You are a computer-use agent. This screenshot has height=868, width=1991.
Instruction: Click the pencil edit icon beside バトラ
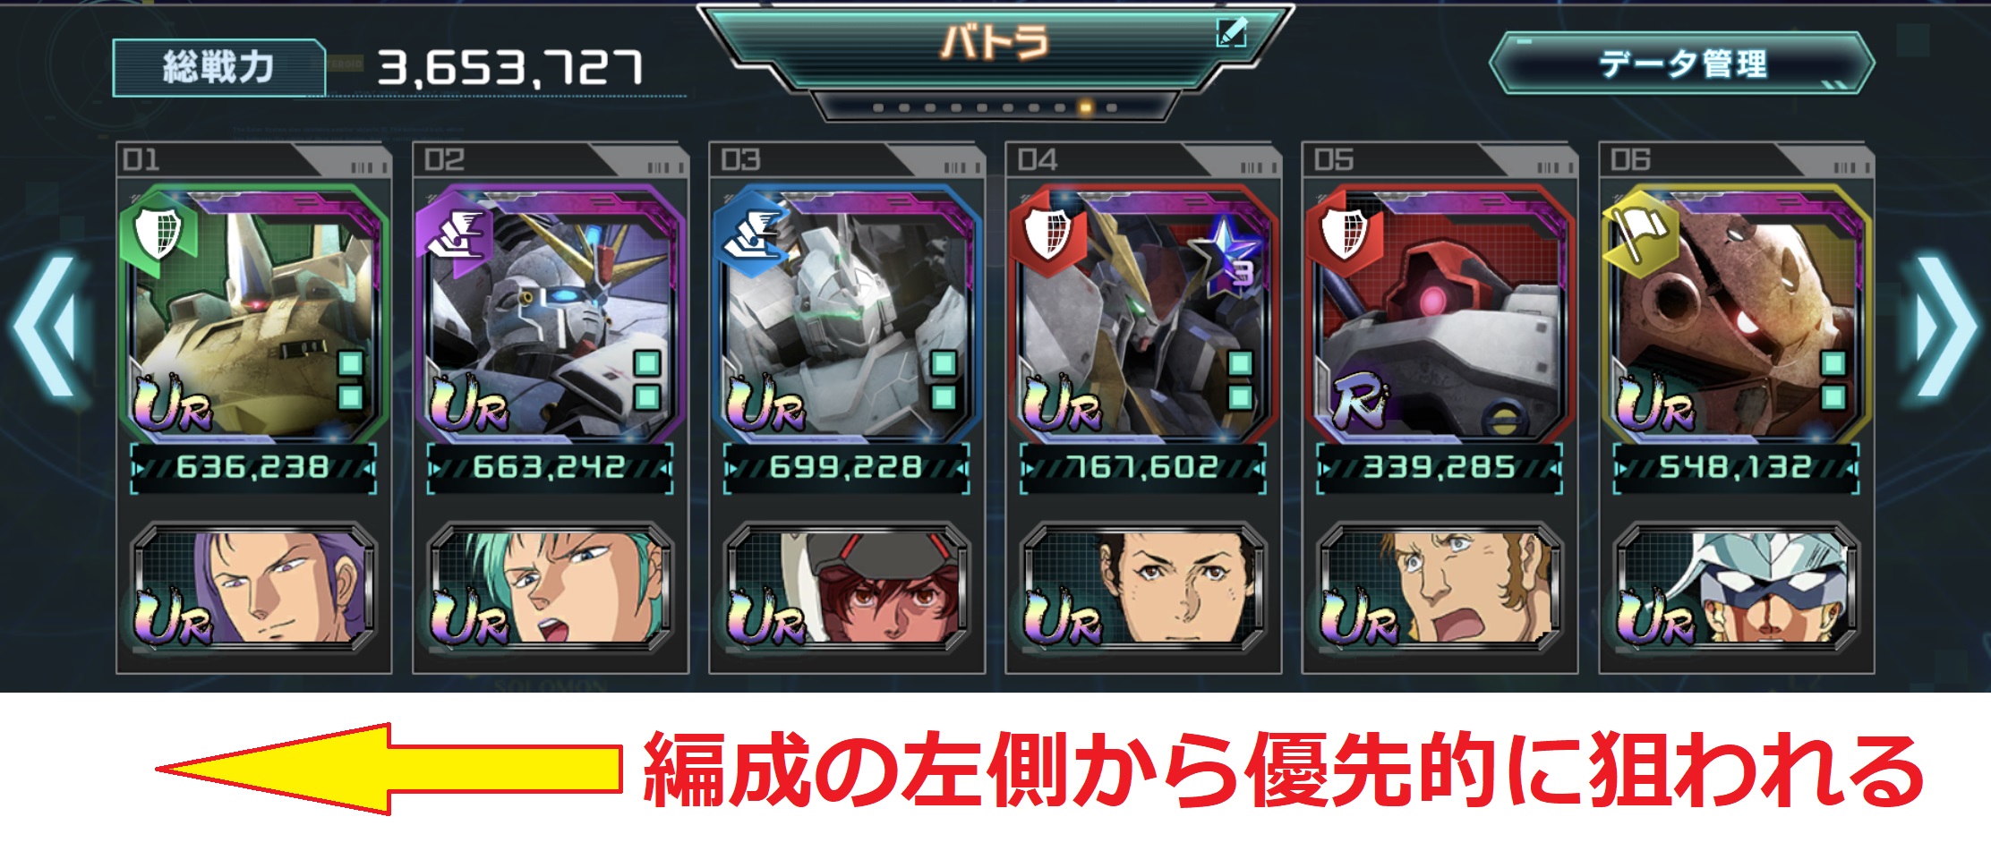pyautogui.click(x=1232, y=33)
